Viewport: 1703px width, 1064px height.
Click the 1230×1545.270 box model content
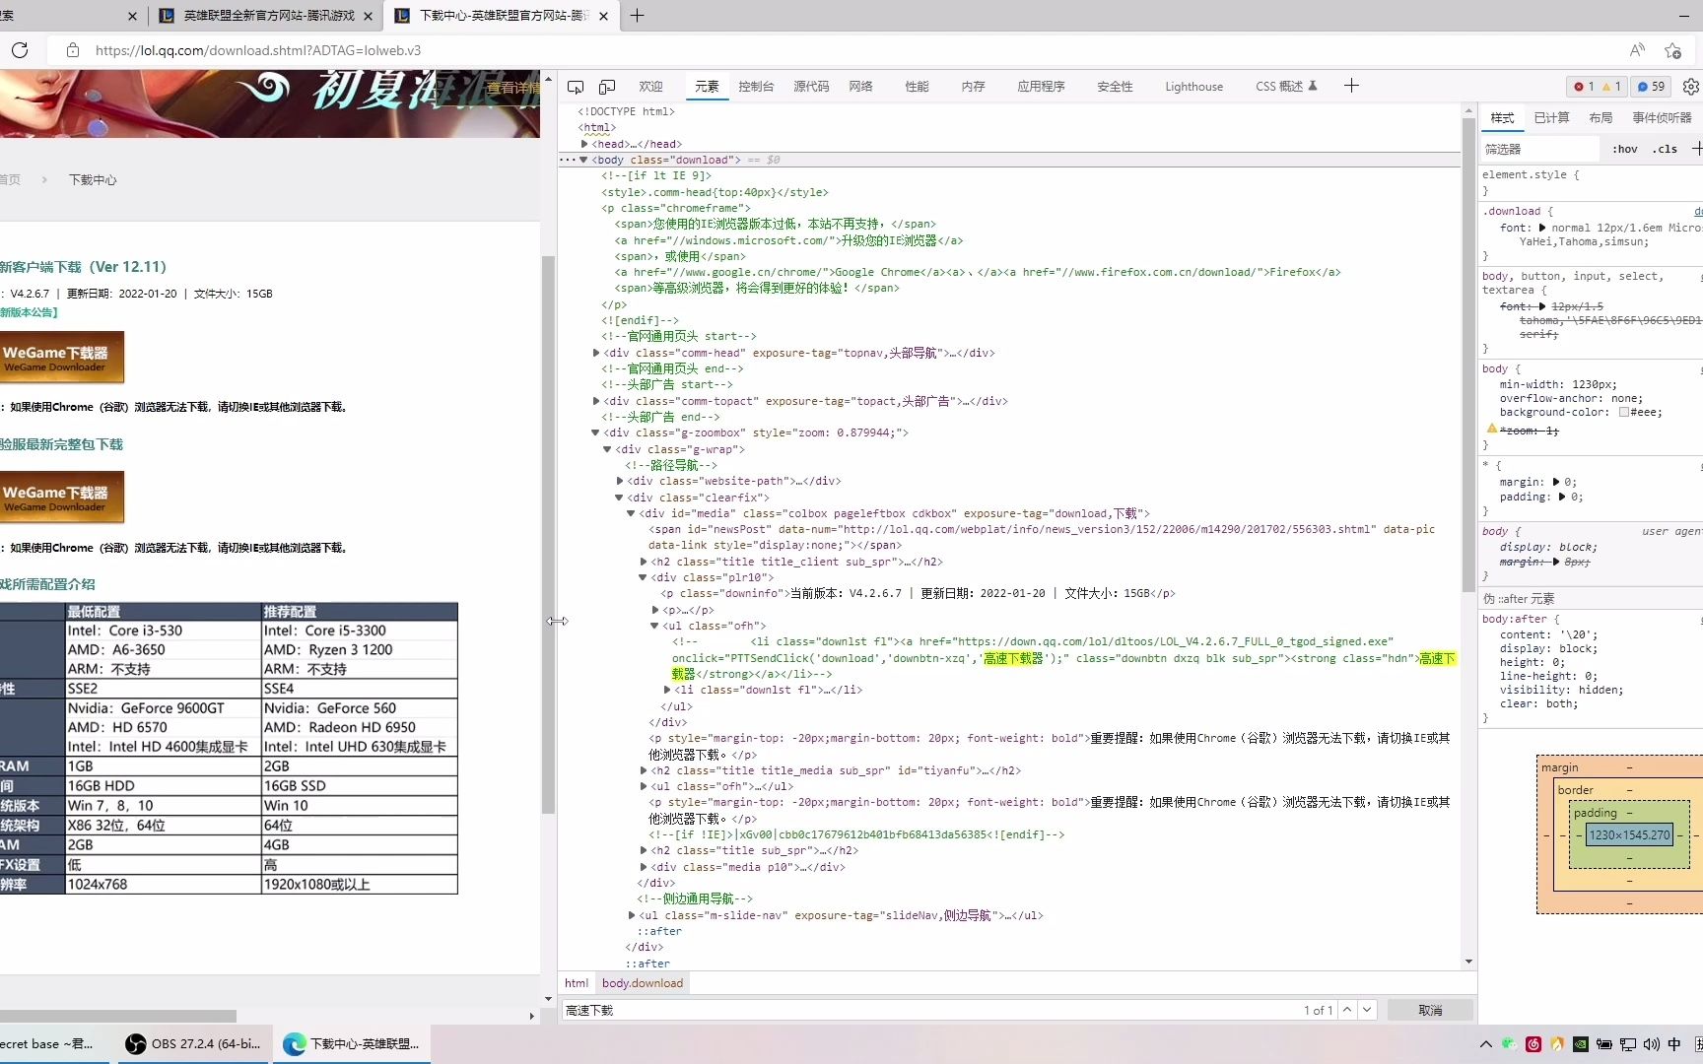[1630, 835]
